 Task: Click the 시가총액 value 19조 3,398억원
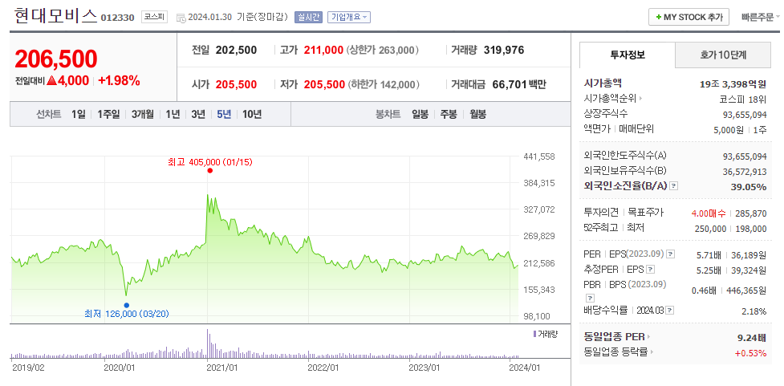tap(733, 83)
